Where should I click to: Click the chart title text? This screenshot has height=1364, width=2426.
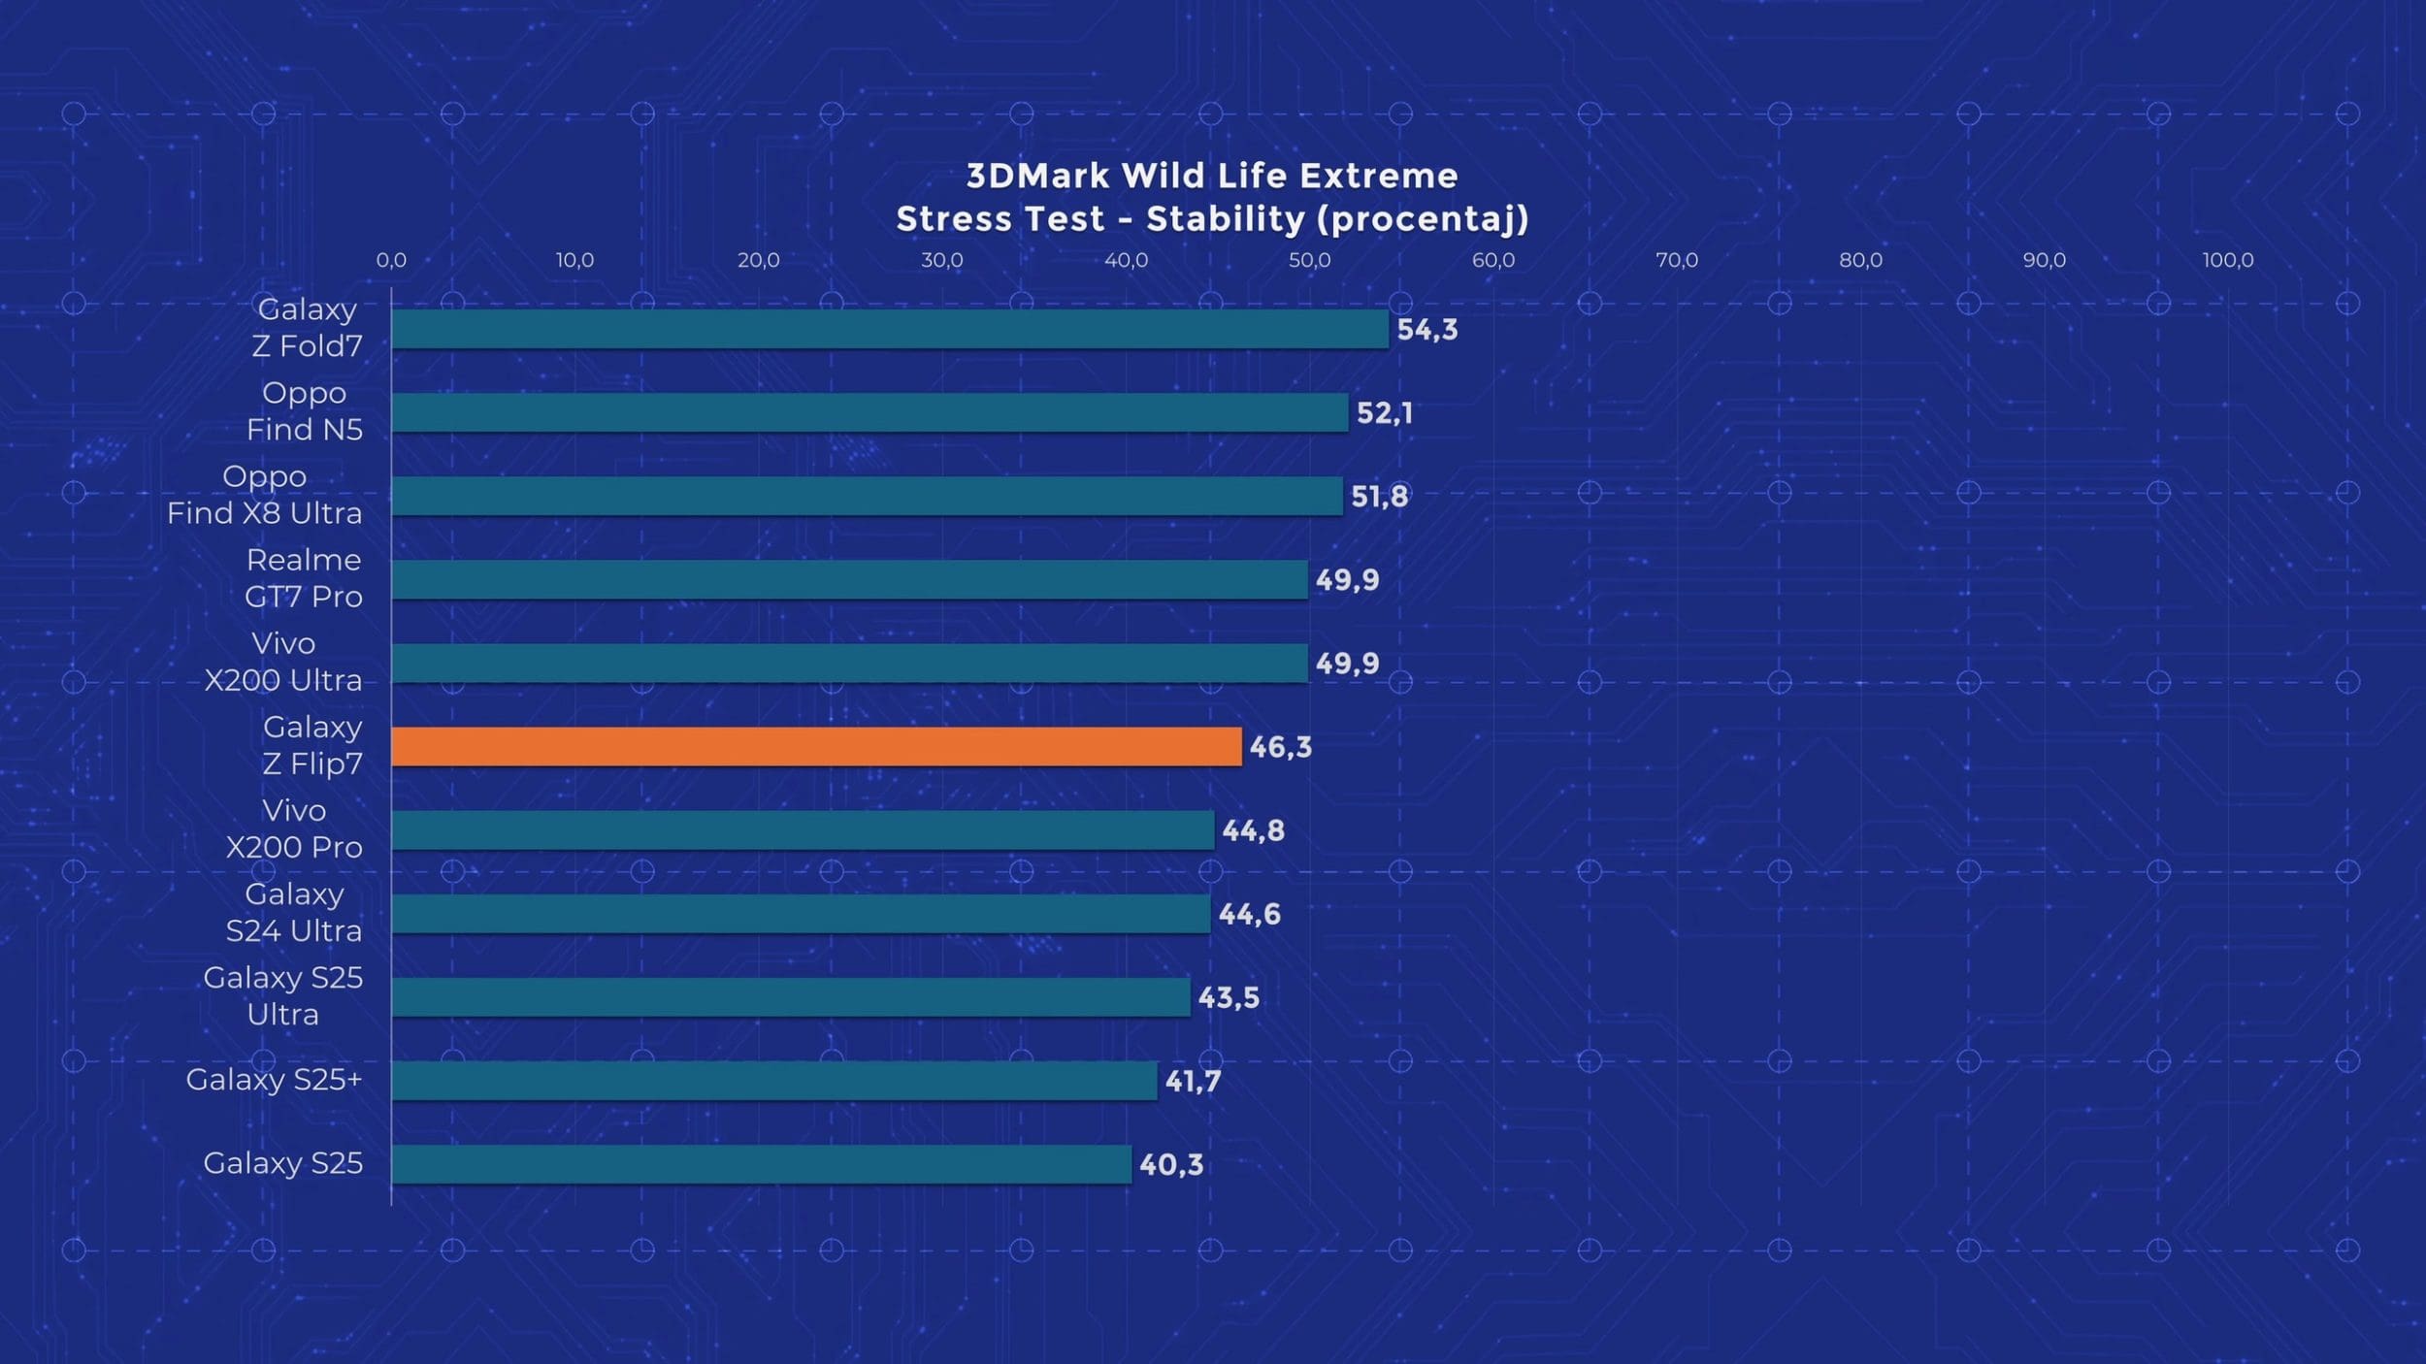pos(1212,197)
